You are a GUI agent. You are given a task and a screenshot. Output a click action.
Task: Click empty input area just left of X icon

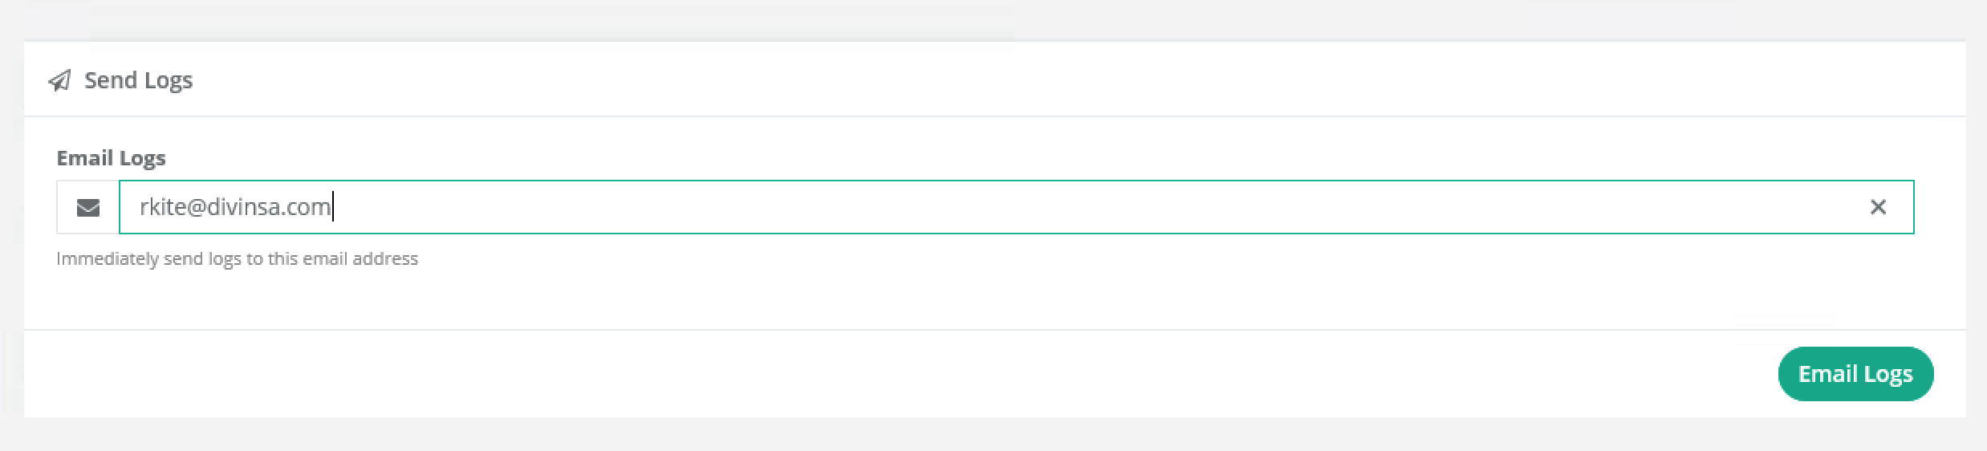pos(1806,207)
